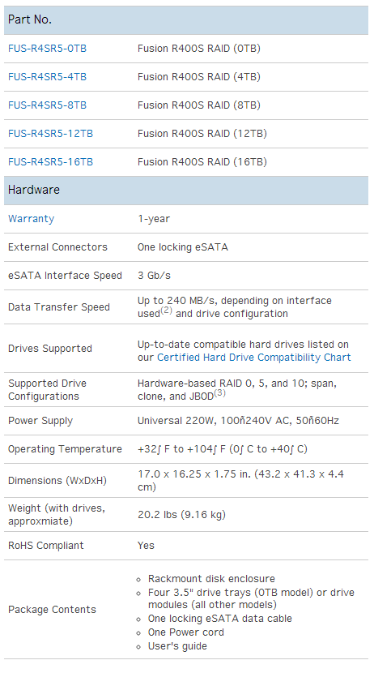Click the Rackmount disk enclosure bullet item

point(211,579)
